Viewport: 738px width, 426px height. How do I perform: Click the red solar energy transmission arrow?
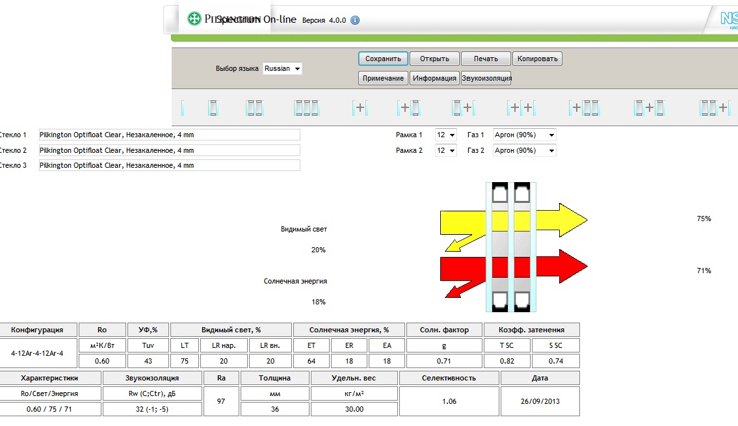(x=562, y=267)
